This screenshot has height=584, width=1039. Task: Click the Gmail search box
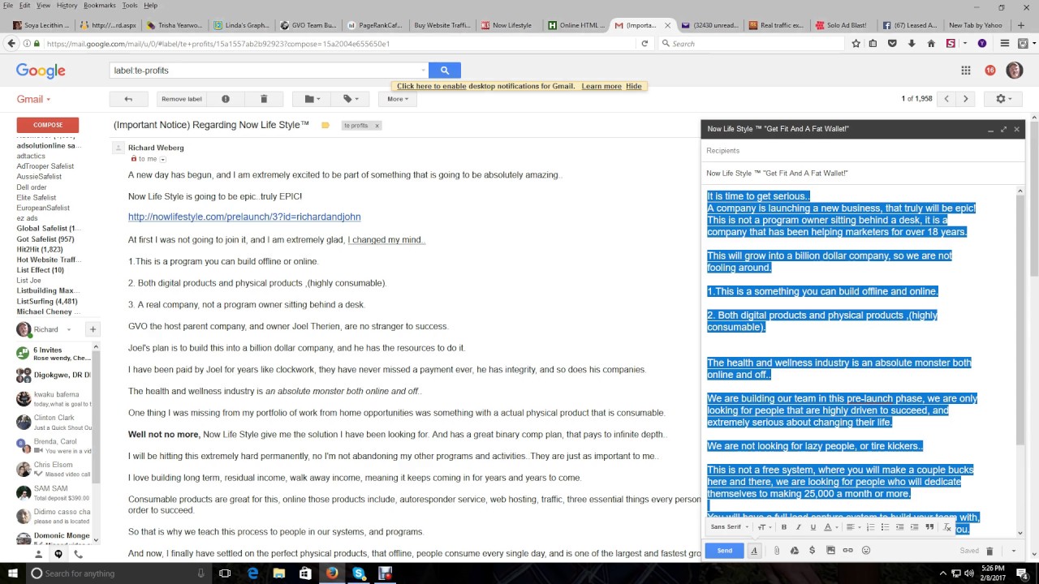[269, 71]
